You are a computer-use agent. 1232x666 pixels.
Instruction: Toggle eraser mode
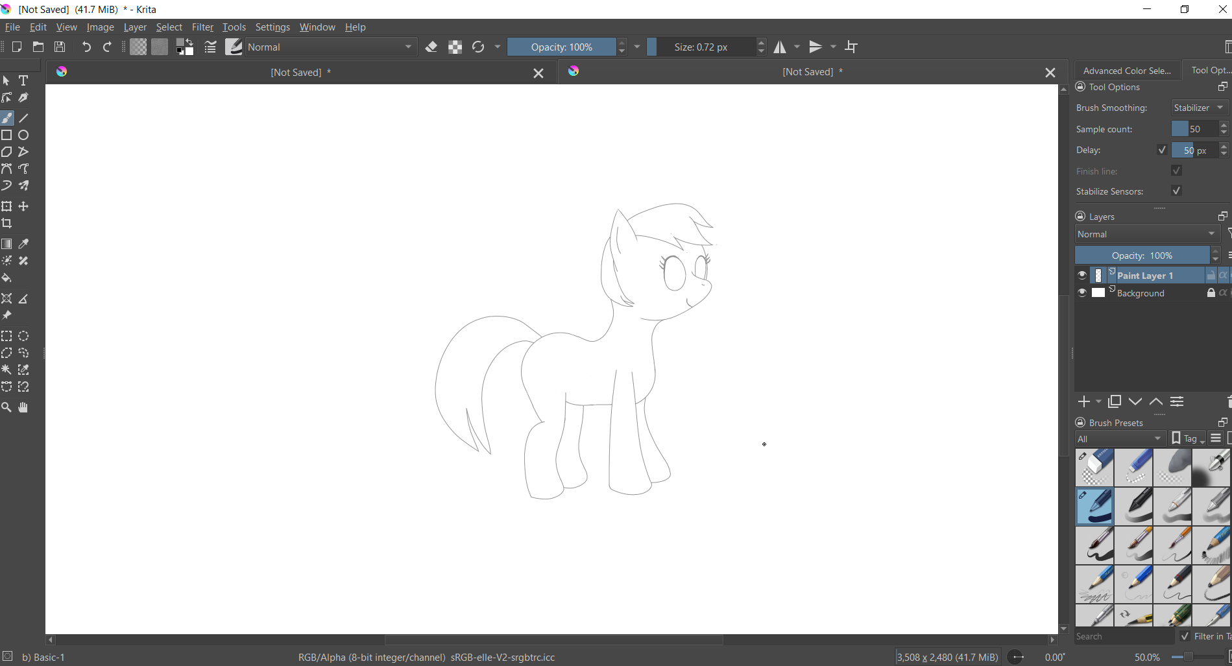431,47
